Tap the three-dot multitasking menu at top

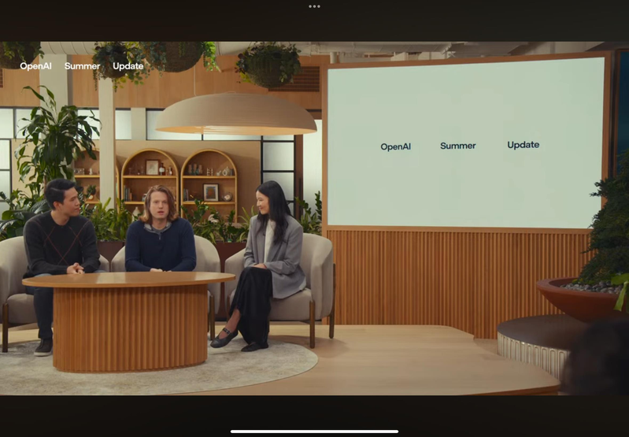[314, 6]
